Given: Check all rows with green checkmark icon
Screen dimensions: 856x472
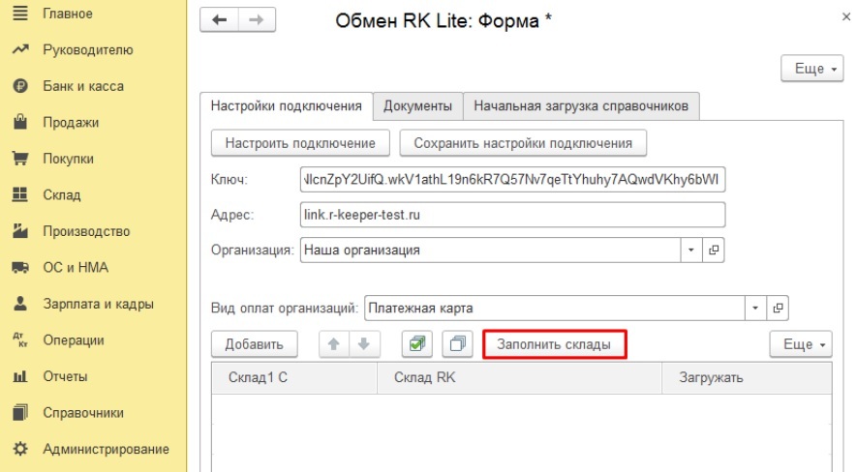Looking at the screenshot, I should [417, 344].
